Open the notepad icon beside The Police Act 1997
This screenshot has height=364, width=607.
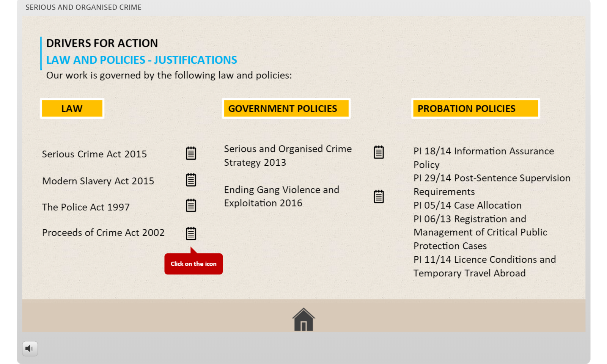(191, 205)
